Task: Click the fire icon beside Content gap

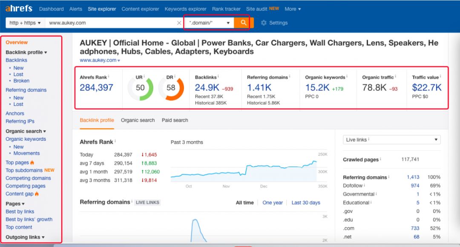Action: pyautogui.click(x=37, y=194)
